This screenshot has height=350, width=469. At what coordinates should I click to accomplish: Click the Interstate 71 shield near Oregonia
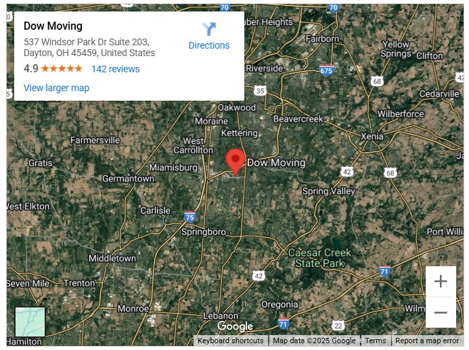click(x=283, y=324)
